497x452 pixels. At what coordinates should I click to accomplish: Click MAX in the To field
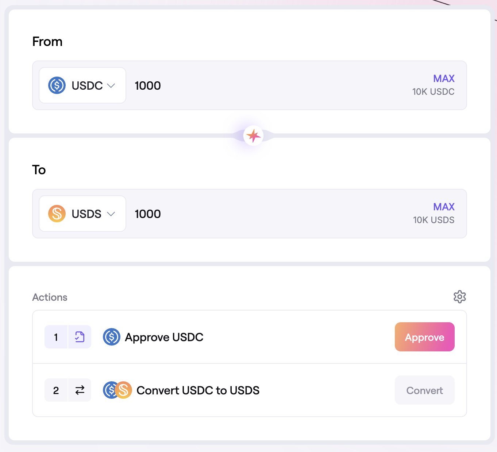pyautogui.click(x=444, y=207)
